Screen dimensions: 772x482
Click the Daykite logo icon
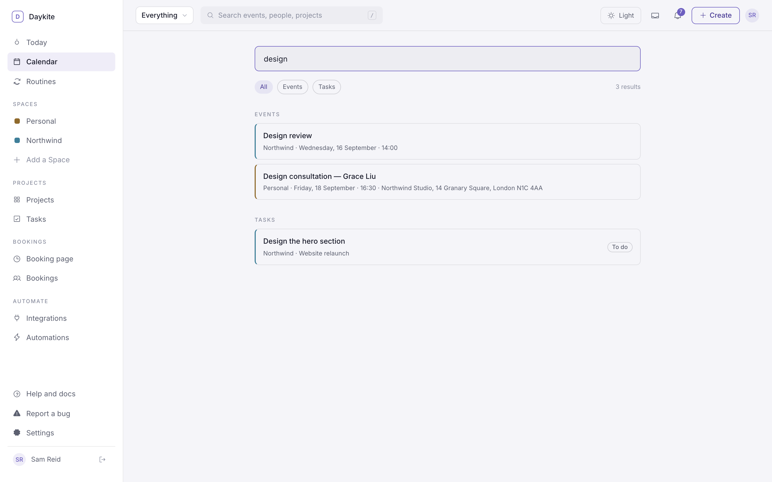(x=17, y=17)
